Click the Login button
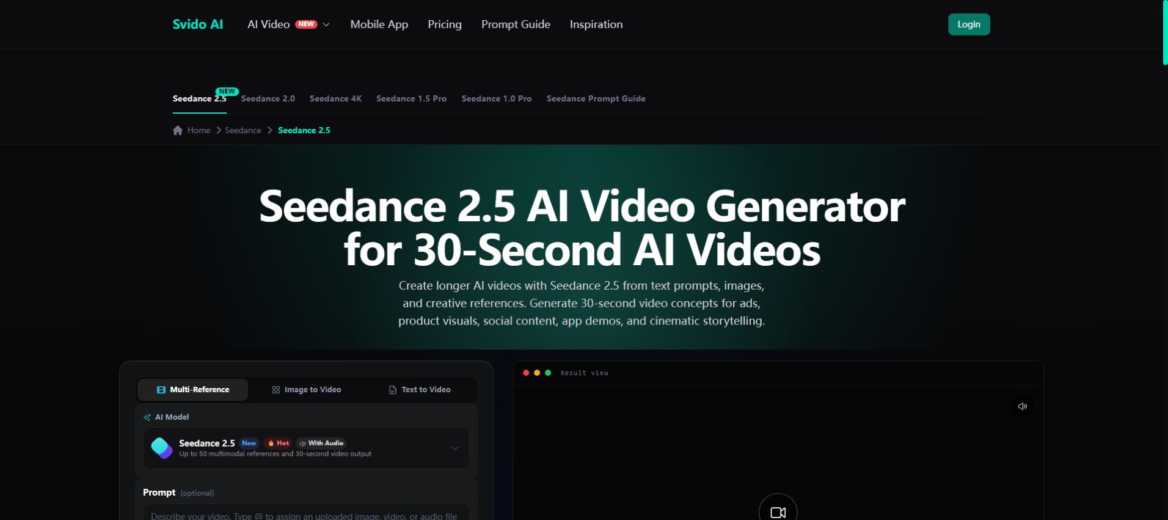1168x520 pixels. coord(969,24)
